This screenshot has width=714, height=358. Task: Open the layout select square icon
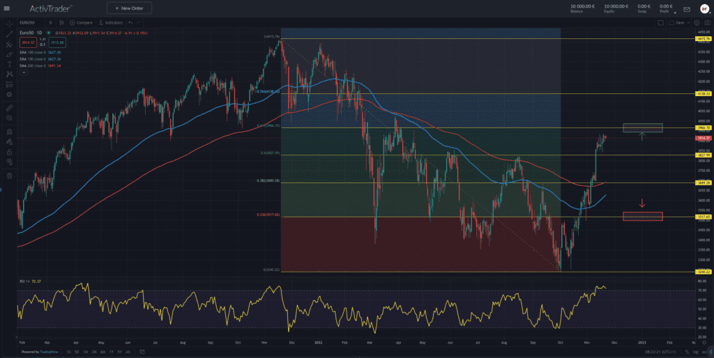tap(661, 23)
